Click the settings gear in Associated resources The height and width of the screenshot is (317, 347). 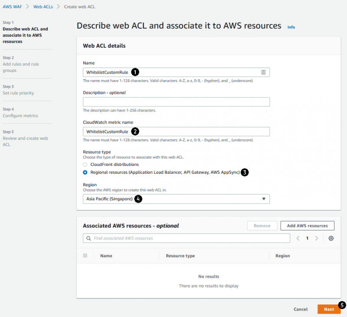click(x=331, y=238)
